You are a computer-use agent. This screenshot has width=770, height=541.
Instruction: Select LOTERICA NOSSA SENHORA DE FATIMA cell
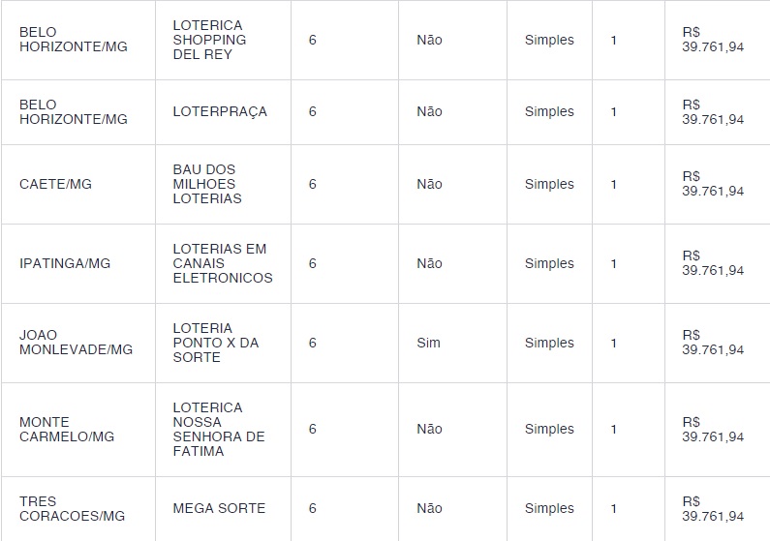tap(218, 429)
